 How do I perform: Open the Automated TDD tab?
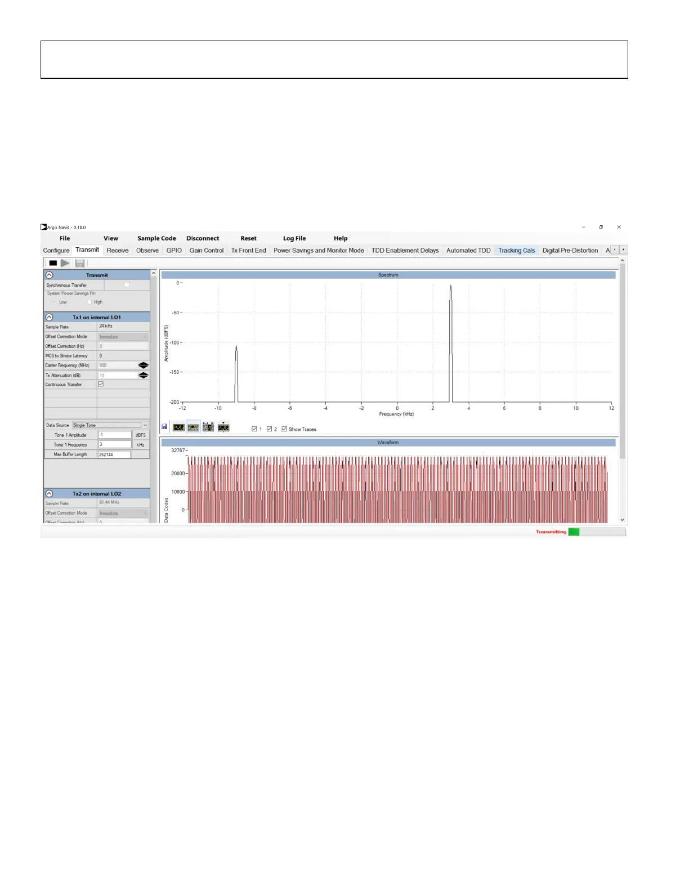pos(468,251)
